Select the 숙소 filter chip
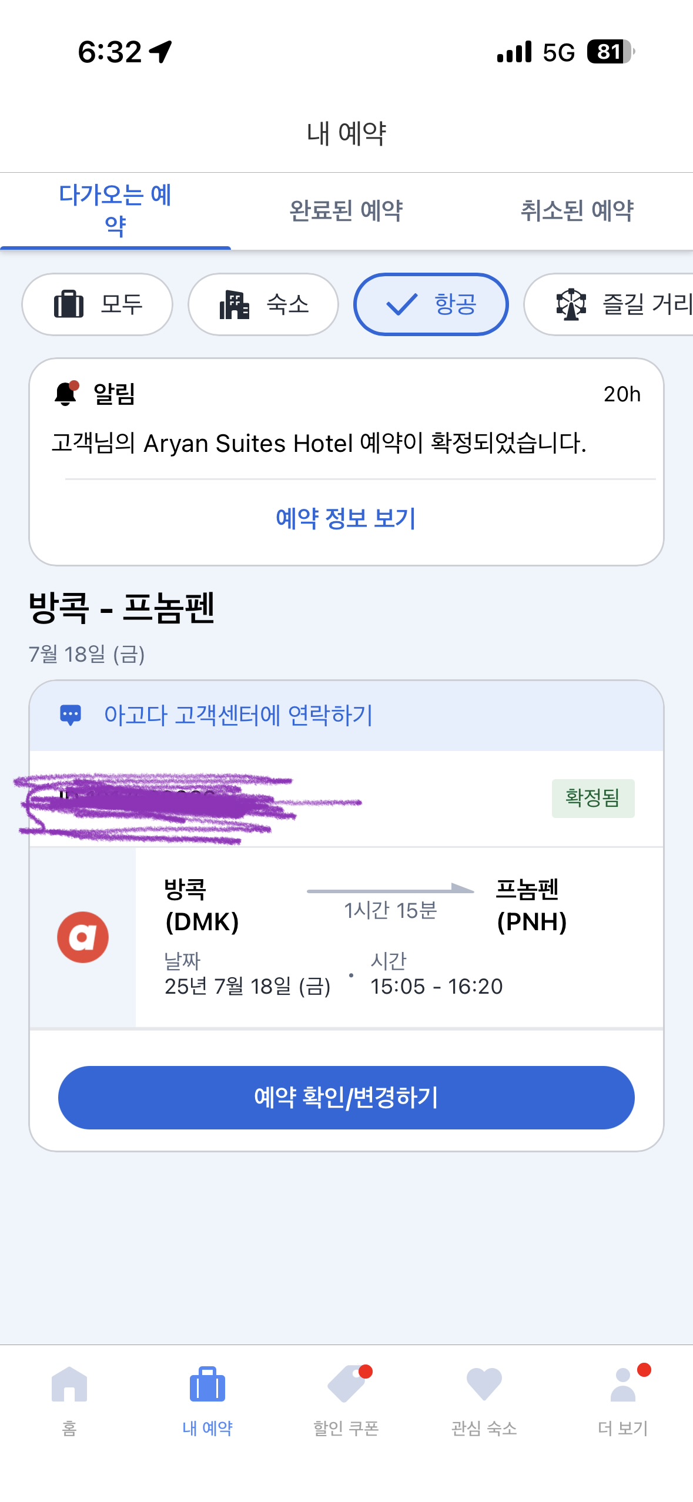693x1502 pixels. coord(263,304)
